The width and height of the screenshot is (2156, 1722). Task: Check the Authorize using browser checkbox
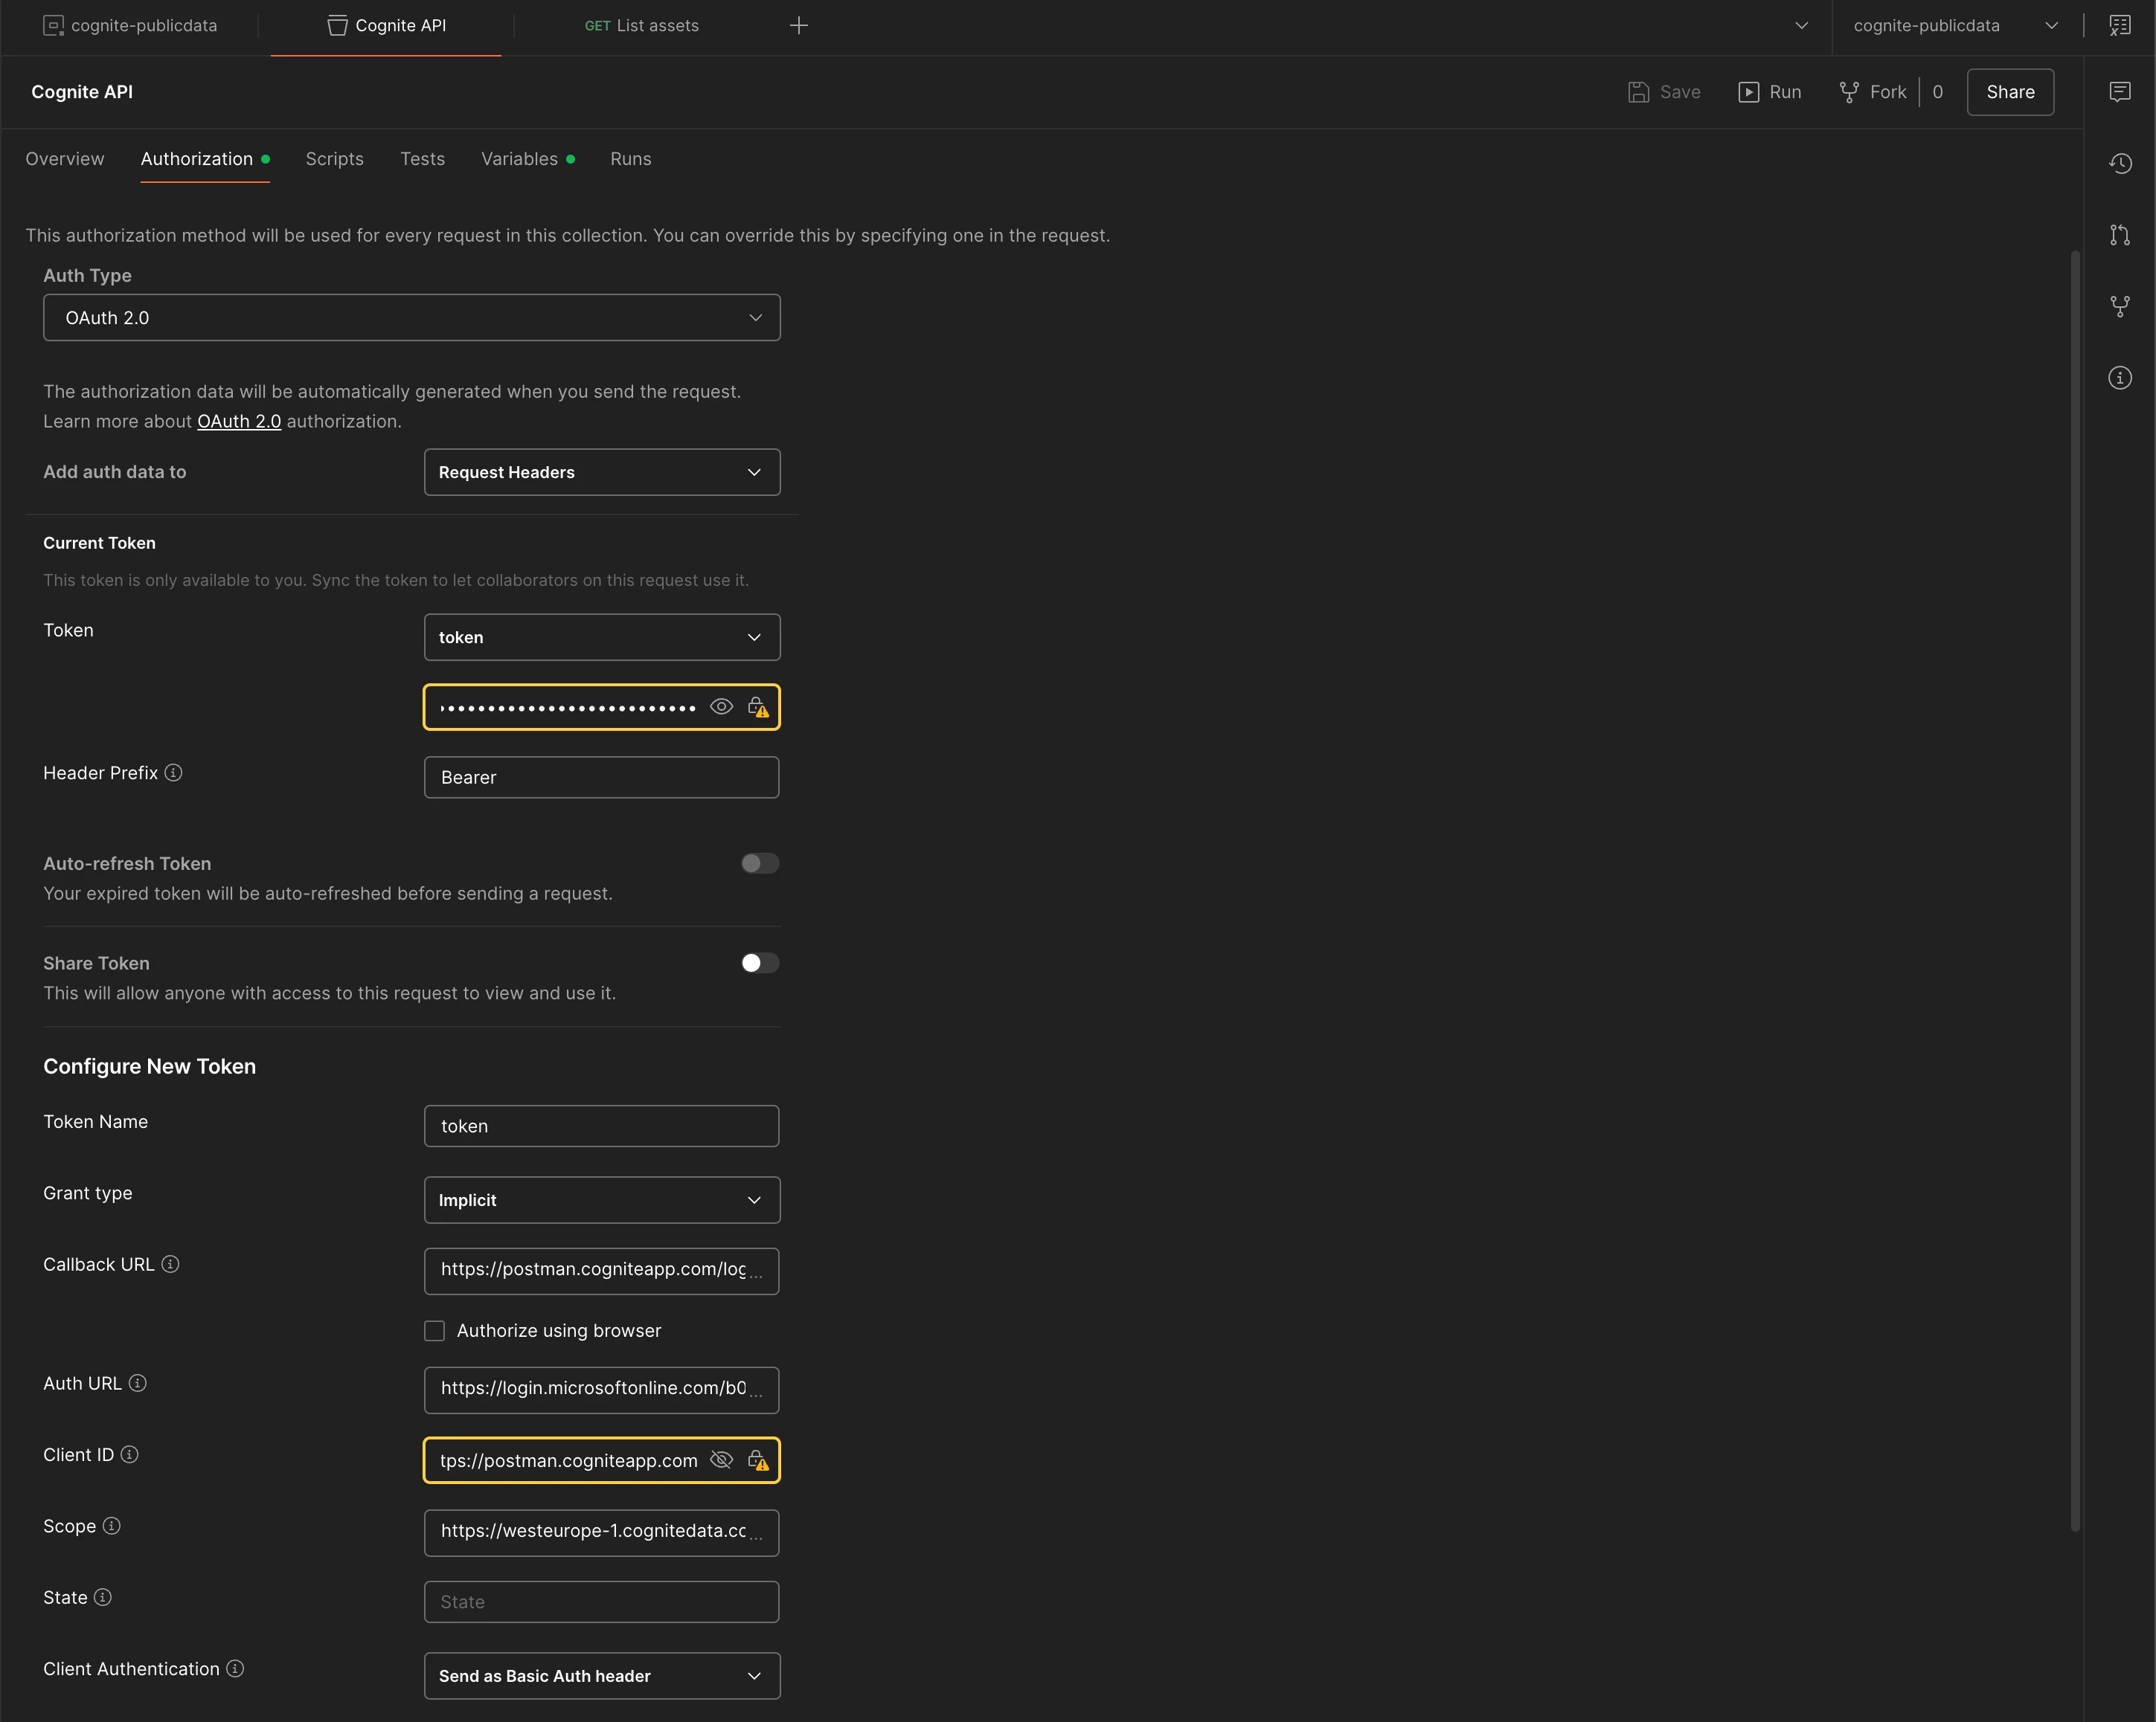(x=434, y=1330)
